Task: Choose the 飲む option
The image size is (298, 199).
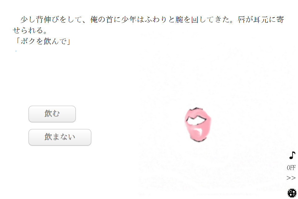Action: click(52, 114)
